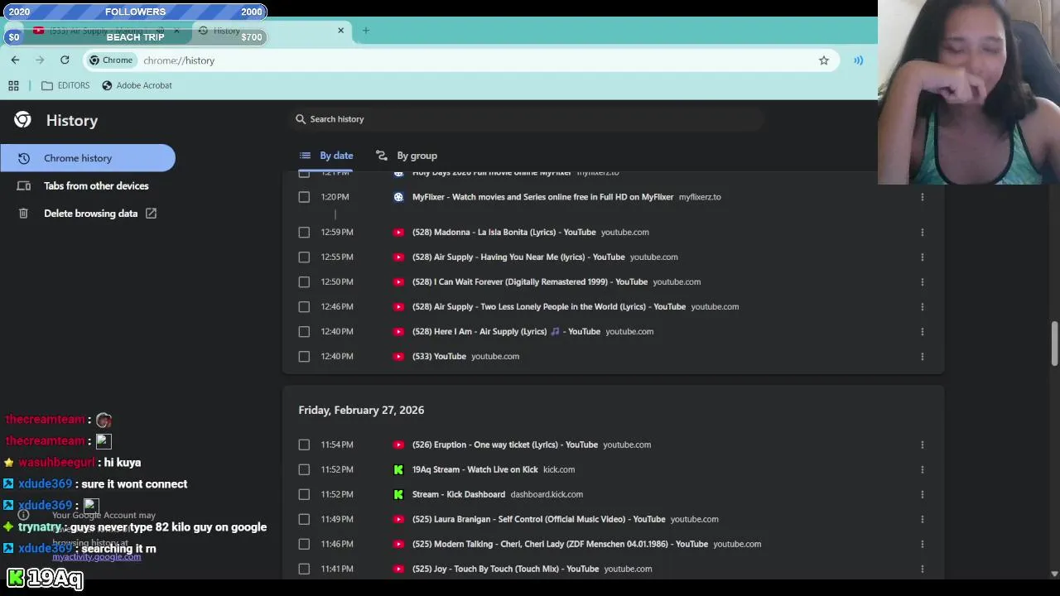Switch to By date view
This screenshot has height=596, width=1060.
(x=326, y=156)
